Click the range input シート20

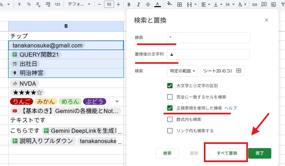coord(217,71)
